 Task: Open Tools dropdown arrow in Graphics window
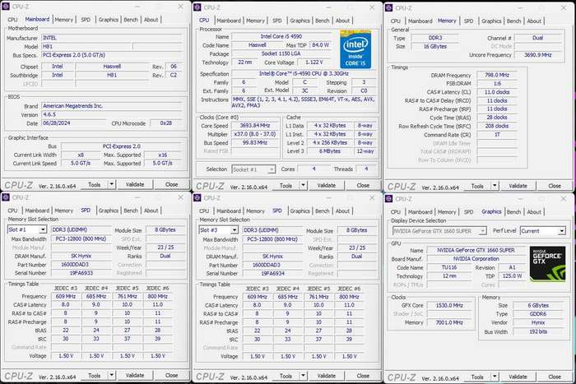495,377
